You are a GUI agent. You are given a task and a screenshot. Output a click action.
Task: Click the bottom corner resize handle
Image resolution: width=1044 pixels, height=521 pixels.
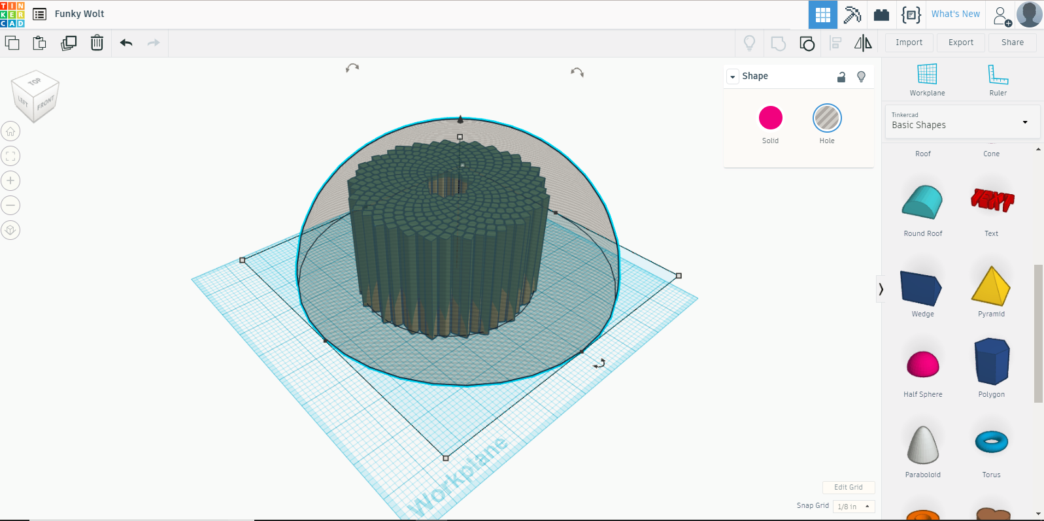coord(446,458)
